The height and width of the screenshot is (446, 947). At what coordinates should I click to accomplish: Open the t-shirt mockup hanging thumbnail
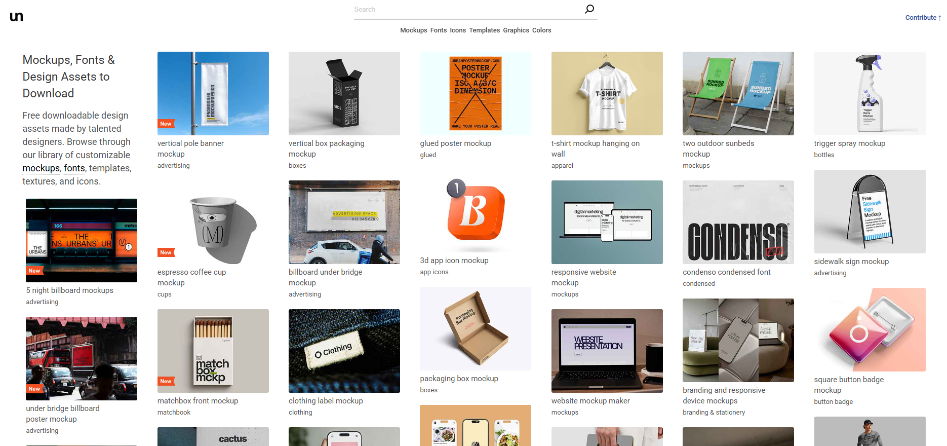pyautogui.click(x=607, y=93)
